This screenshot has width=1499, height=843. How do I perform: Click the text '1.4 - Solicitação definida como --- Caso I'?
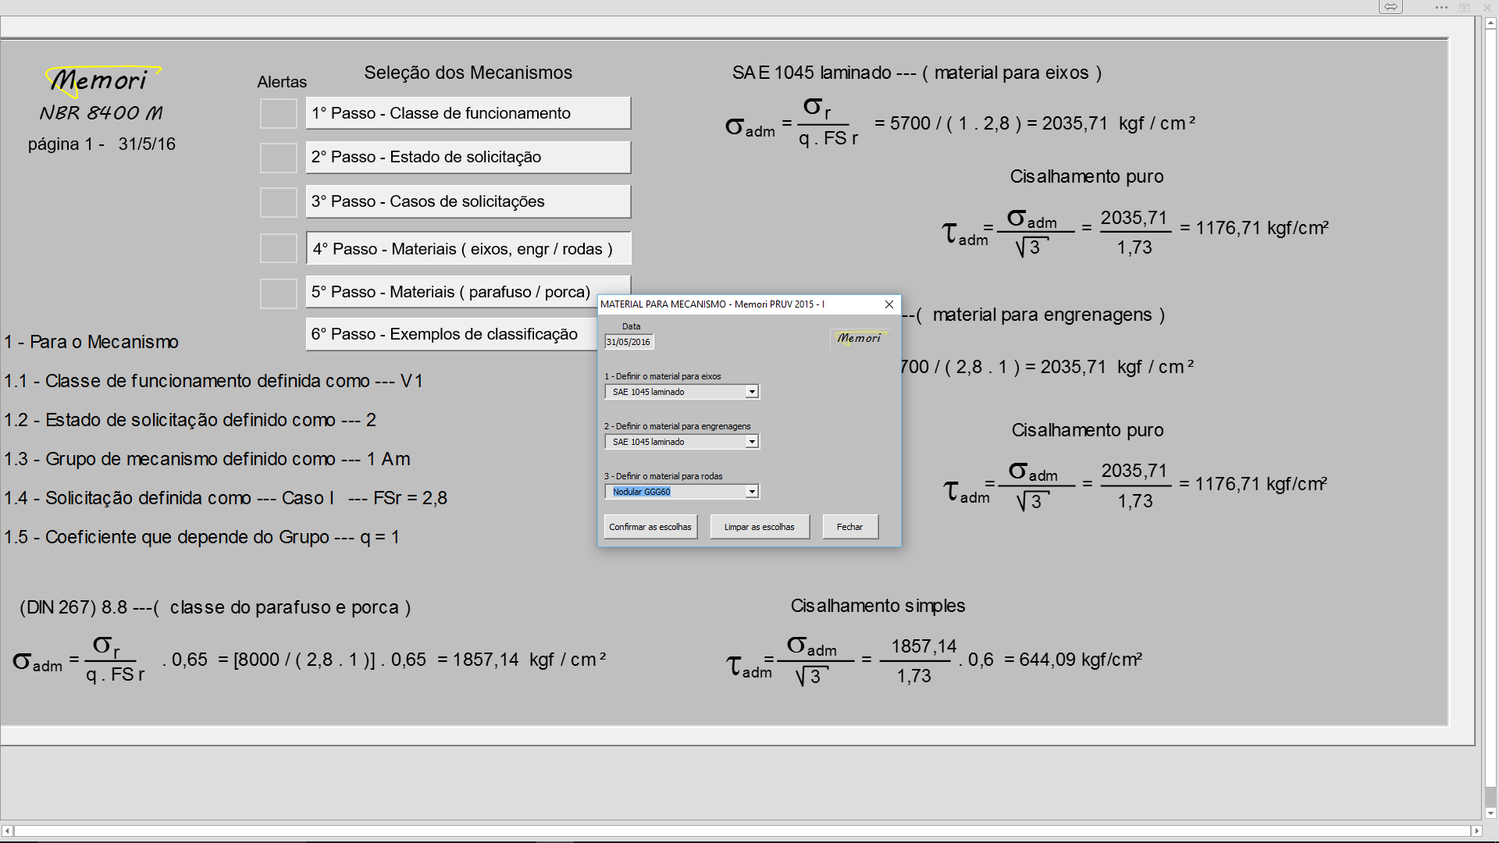pos(169,498)
